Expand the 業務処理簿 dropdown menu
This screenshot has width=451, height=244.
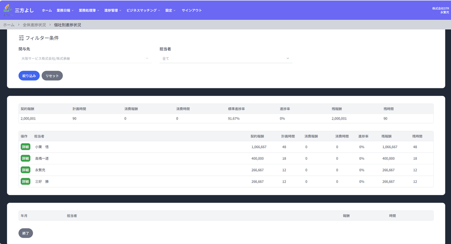pos(89,11)
